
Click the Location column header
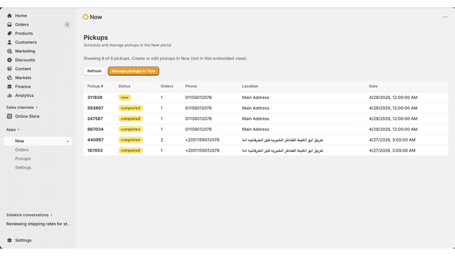pyautogui.click(x=250, y=86)
